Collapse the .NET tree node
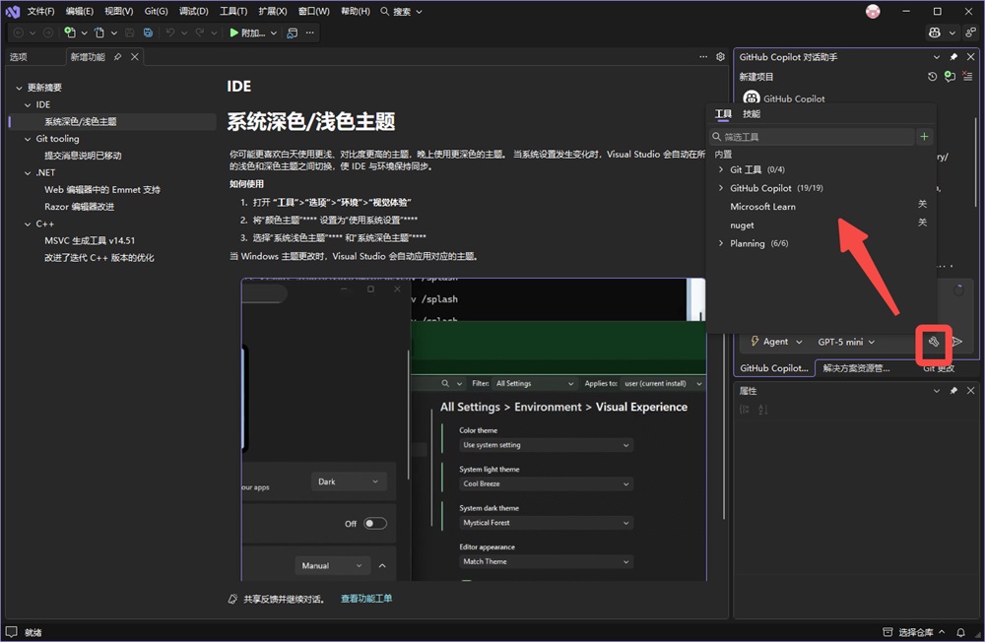The width and height of the screenshot is (985, 642). click(28, 172)
